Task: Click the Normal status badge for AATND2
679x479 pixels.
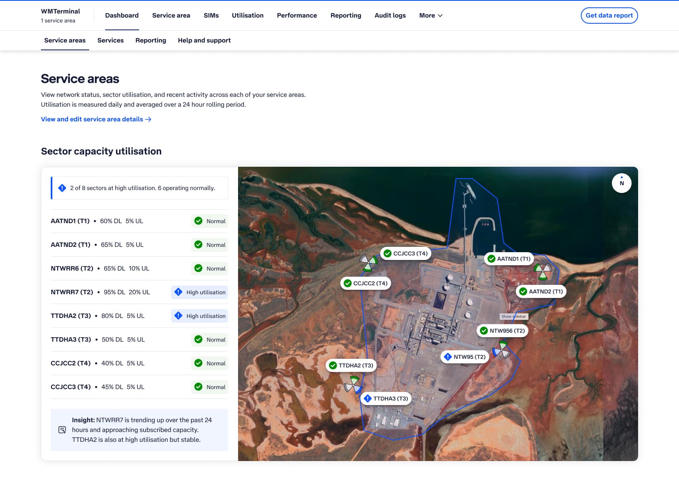Action: pyautogui.click(x=209, y=245)
